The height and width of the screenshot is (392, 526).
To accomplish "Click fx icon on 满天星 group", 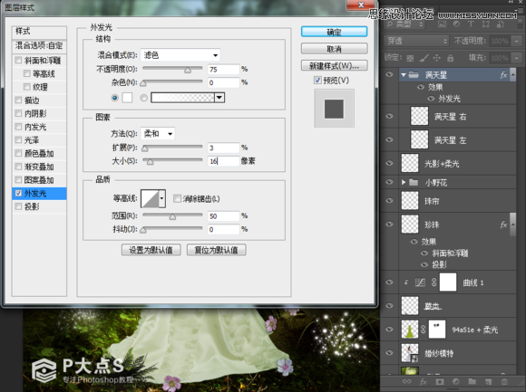I will (x=503, y=75).
